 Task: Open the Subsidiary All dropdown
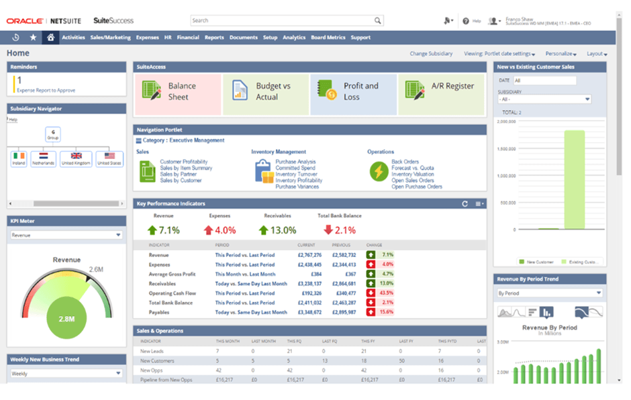point(544,99)
